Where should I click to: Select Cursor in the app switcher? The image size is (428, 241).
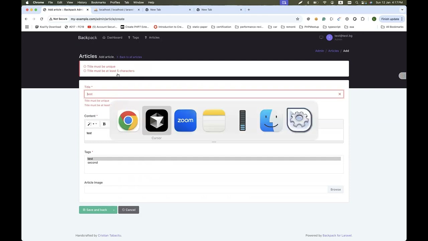(157, 120)
